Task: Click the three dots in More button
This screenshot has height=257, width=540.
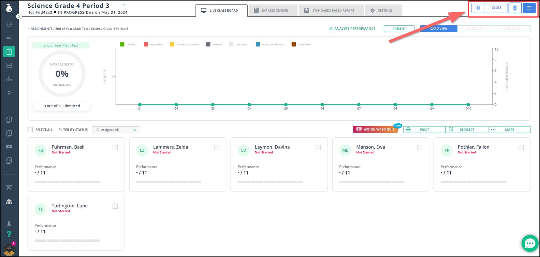Action: [493, 130]
